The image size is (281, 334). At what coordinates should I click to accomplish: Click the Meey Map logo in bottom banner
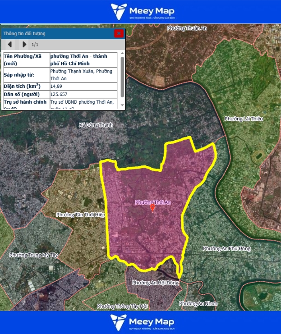140,322
